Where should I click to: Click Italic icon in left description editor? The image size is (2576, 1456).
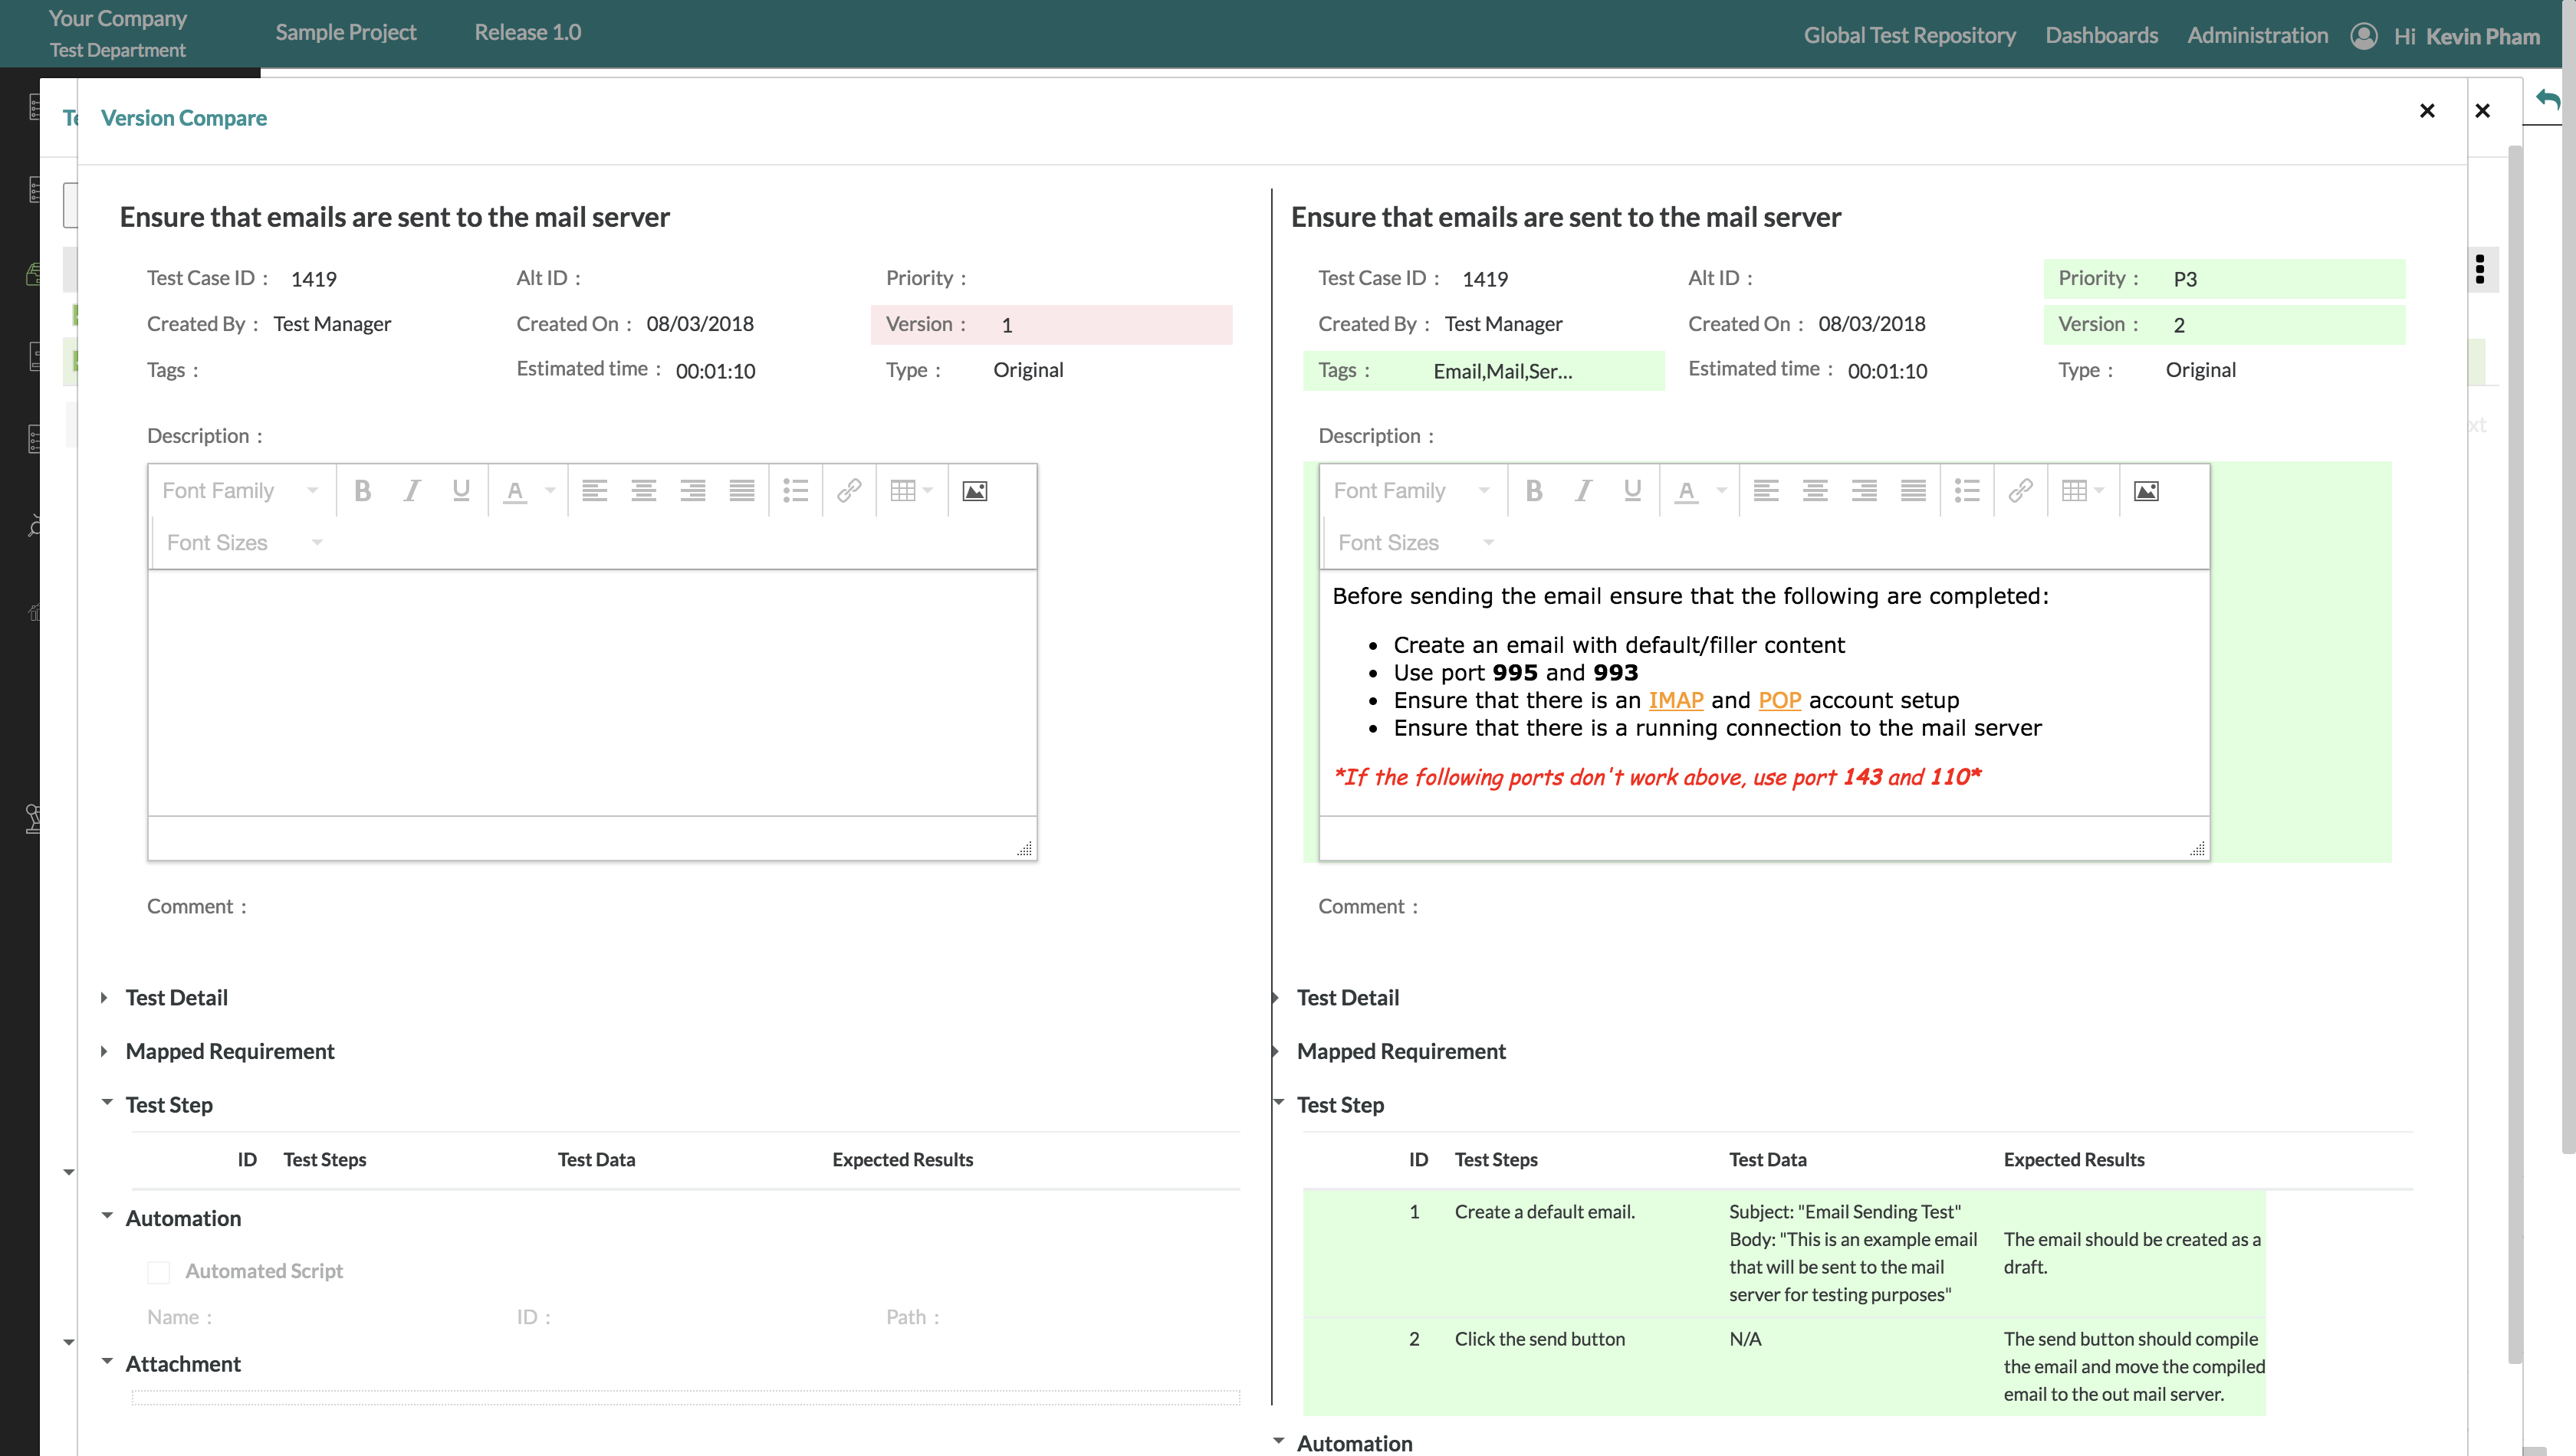412,491
